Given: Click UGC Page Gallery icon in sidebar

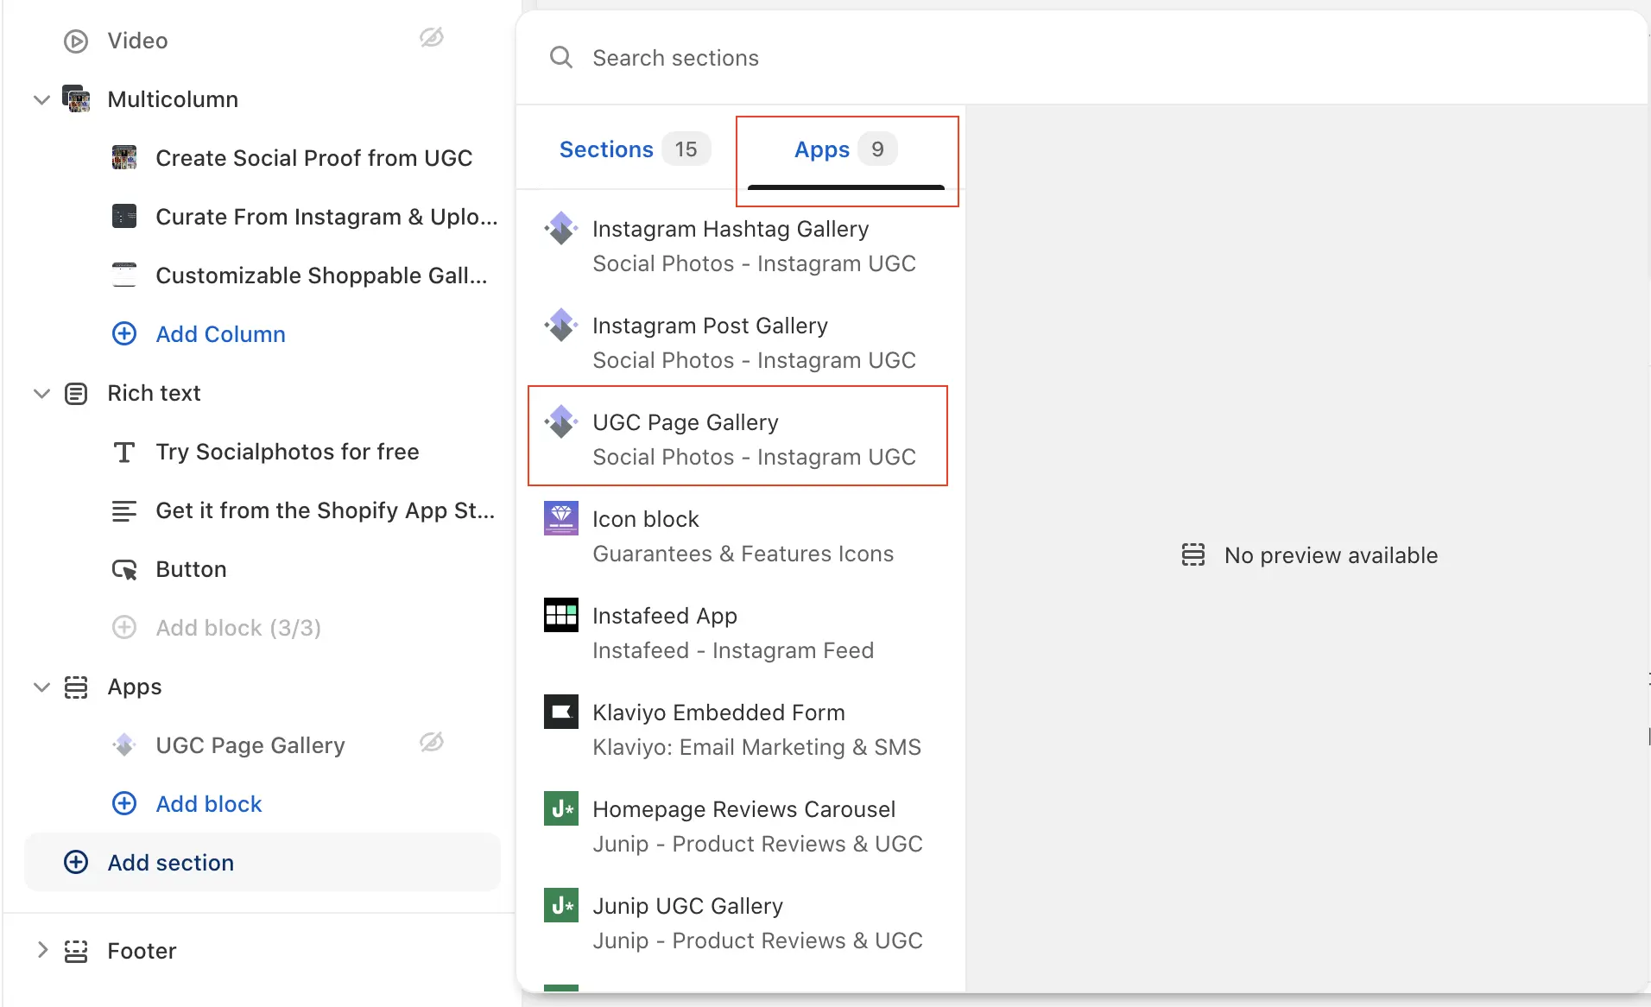Looking at the screenshot, I should coord(124,744).
